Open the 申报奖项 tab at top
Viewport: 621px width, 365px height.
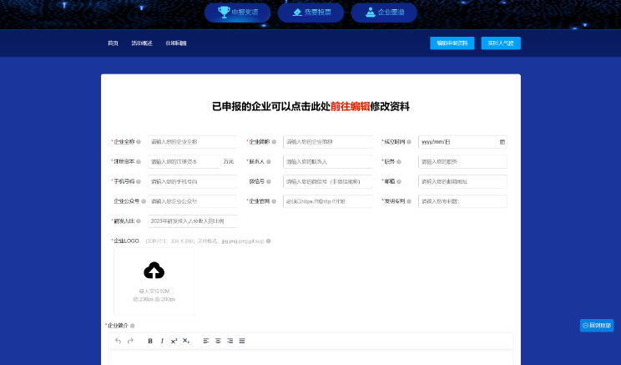pos(238,13)
